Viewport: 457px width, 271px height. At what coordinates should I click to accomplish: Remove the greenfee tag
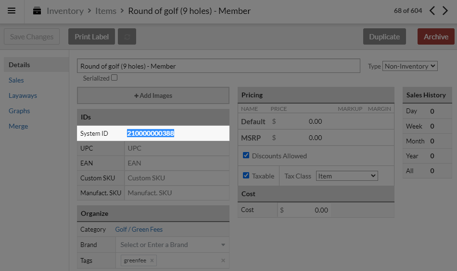(x=152, y=260)
